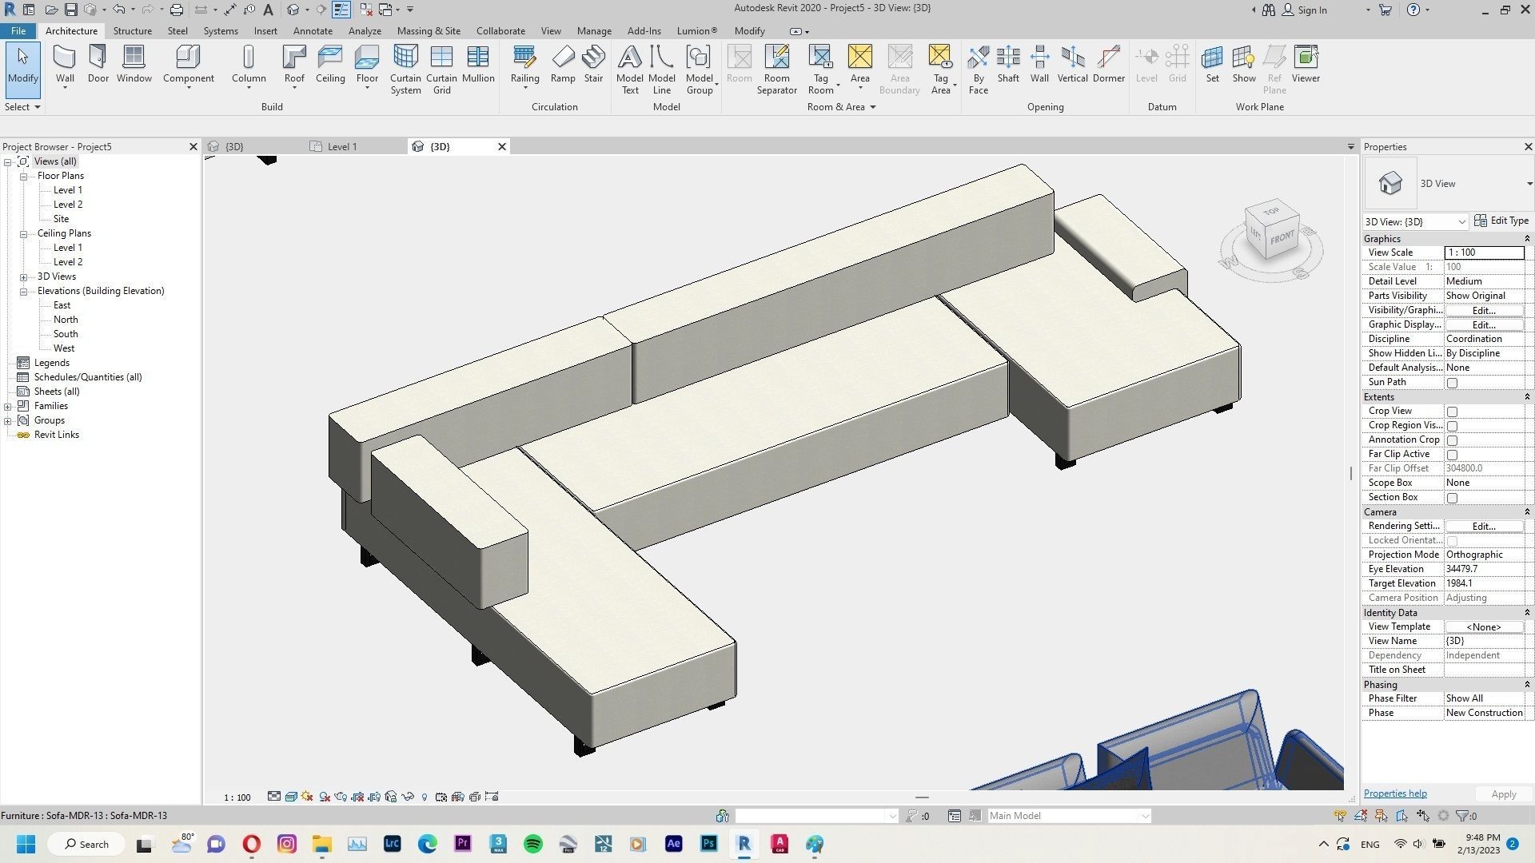
Task: Toggle the Sun Path checkbox
Action: pyautogui.click(x=1452, y=383)
